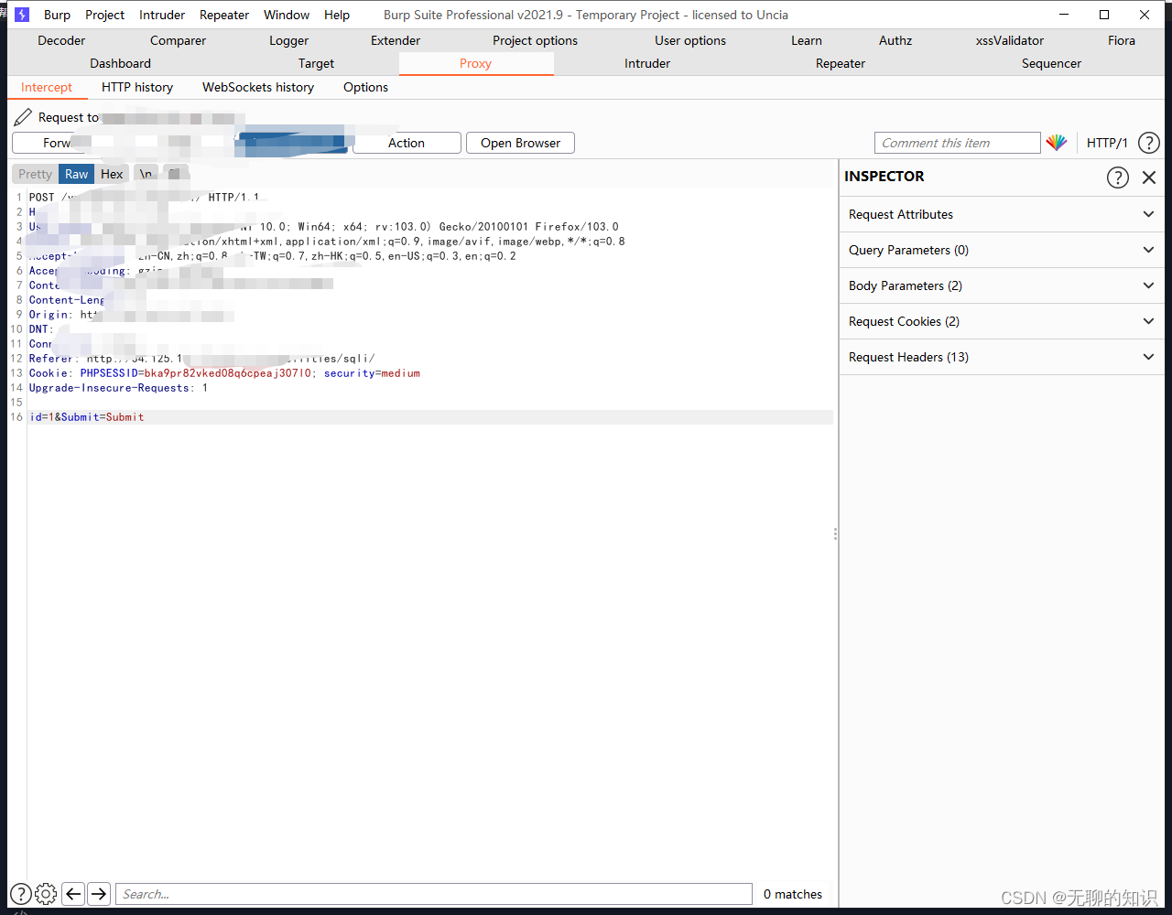Viewport: 1172px width, 915px height.
Task: Open the proxy Options sub-tab
Action: point(366,87)
